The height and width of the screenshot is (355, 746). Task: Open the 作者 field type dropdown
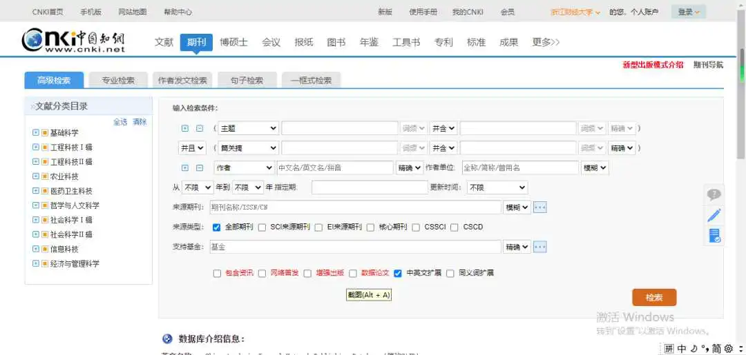point(244,168)
